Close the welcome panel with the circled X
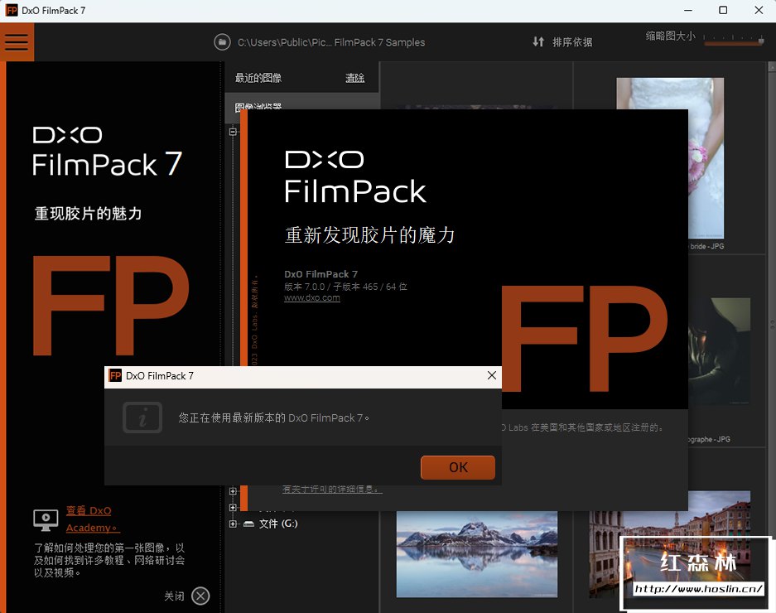 pyautogui.click(x=200, y=596)
